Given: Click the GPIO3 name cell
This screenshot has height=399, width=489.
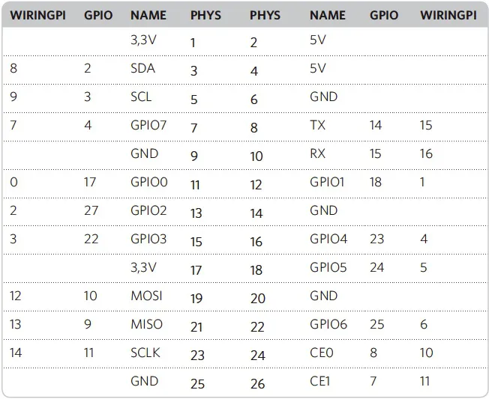Looking at the screenshot, I should [148, 239].
